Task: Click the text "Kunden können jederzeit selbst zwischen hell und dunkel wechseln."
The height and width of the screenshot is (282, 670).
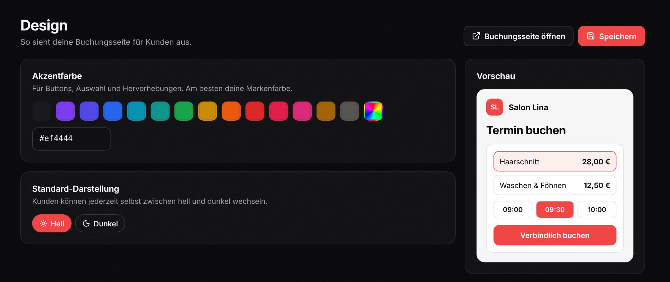Action: pyautogui.click(x=150, y=201)
